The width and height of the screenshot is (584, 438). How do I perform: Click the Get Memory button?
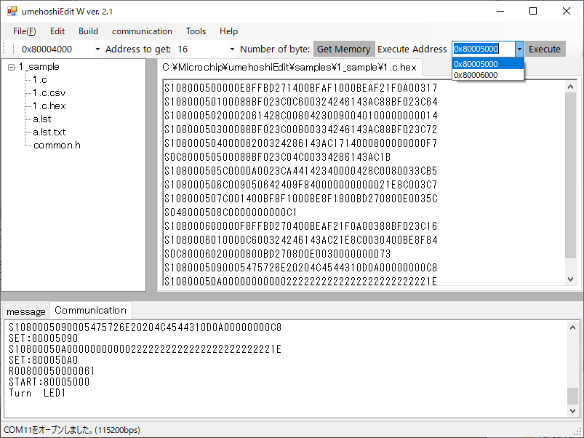tap(343, 49)
